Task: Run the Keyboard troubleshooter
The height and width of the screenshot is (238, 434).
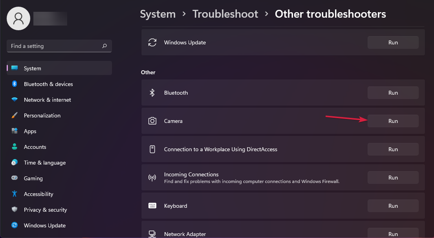Action: pos(393,205)
